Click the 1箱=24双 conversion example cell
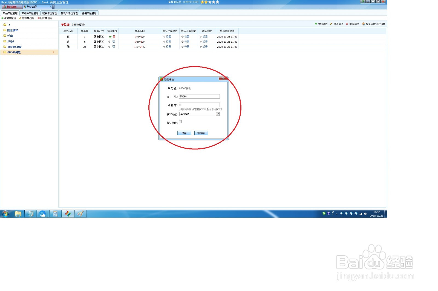The width and height of the screenshot is (438, 291). tap(140, 47)
